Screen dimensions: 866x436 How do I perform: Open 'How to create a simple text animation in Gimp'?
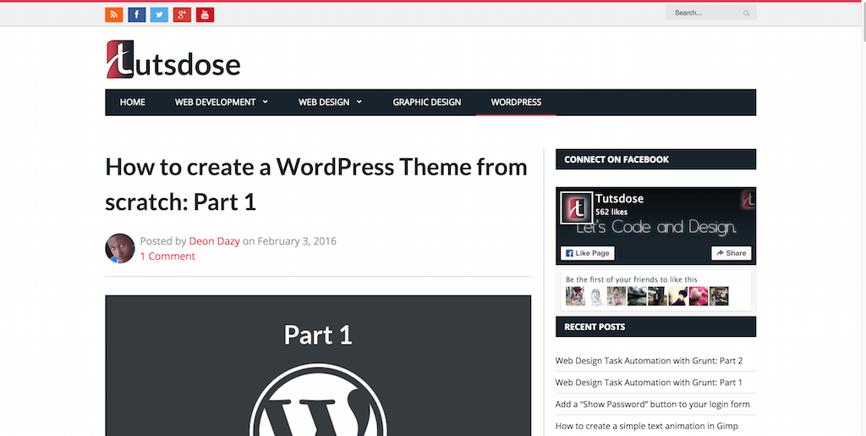pyautogui.click(x=646, y=426)
